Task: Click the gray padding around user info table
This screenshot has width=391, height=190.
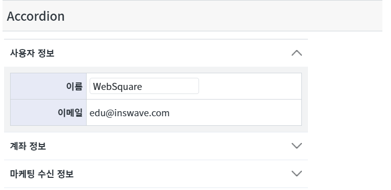Action: point(156,129)
